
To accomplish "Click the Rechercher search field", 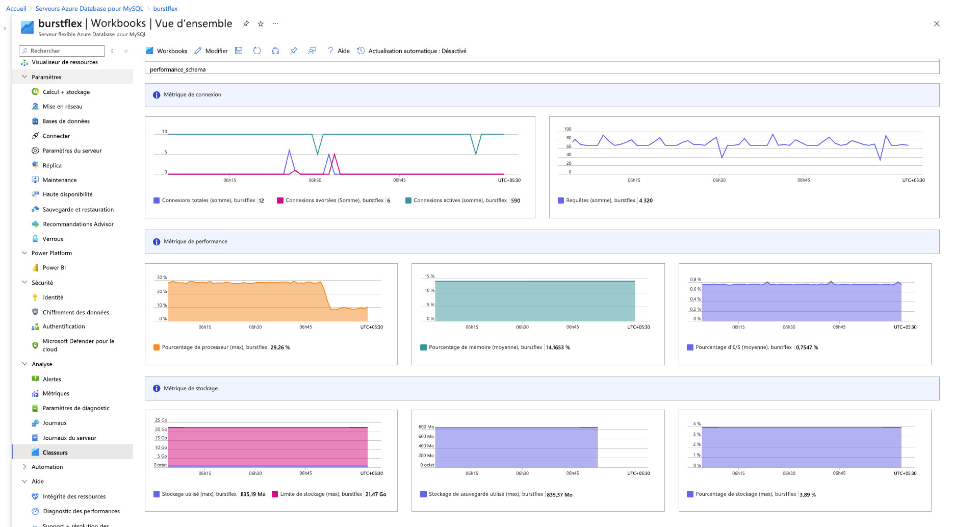I will (62, 51).
